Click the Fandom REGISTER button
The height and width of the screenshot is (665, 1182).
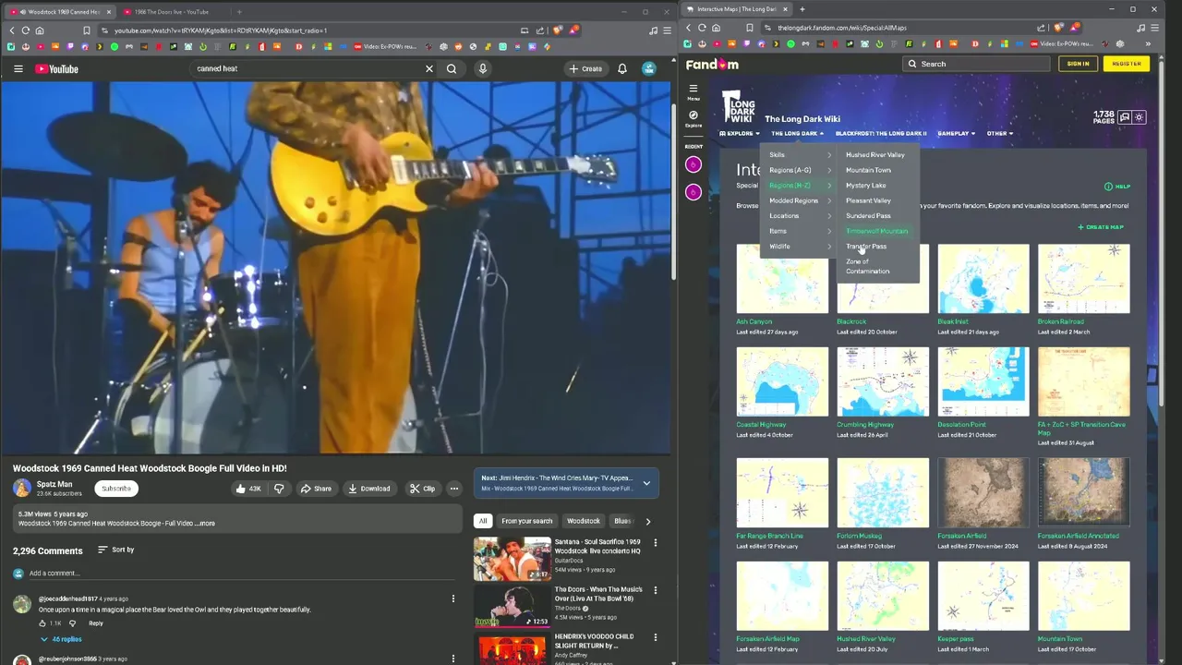1127,64
